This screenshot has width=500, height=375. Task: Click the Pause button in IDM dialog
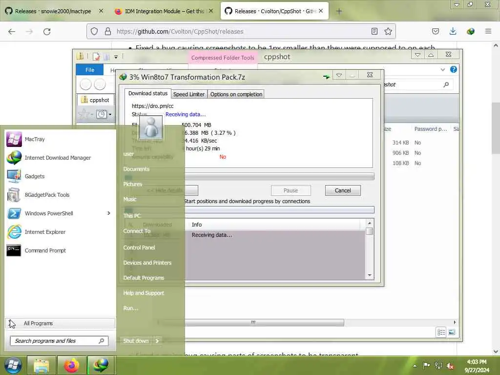291,190
